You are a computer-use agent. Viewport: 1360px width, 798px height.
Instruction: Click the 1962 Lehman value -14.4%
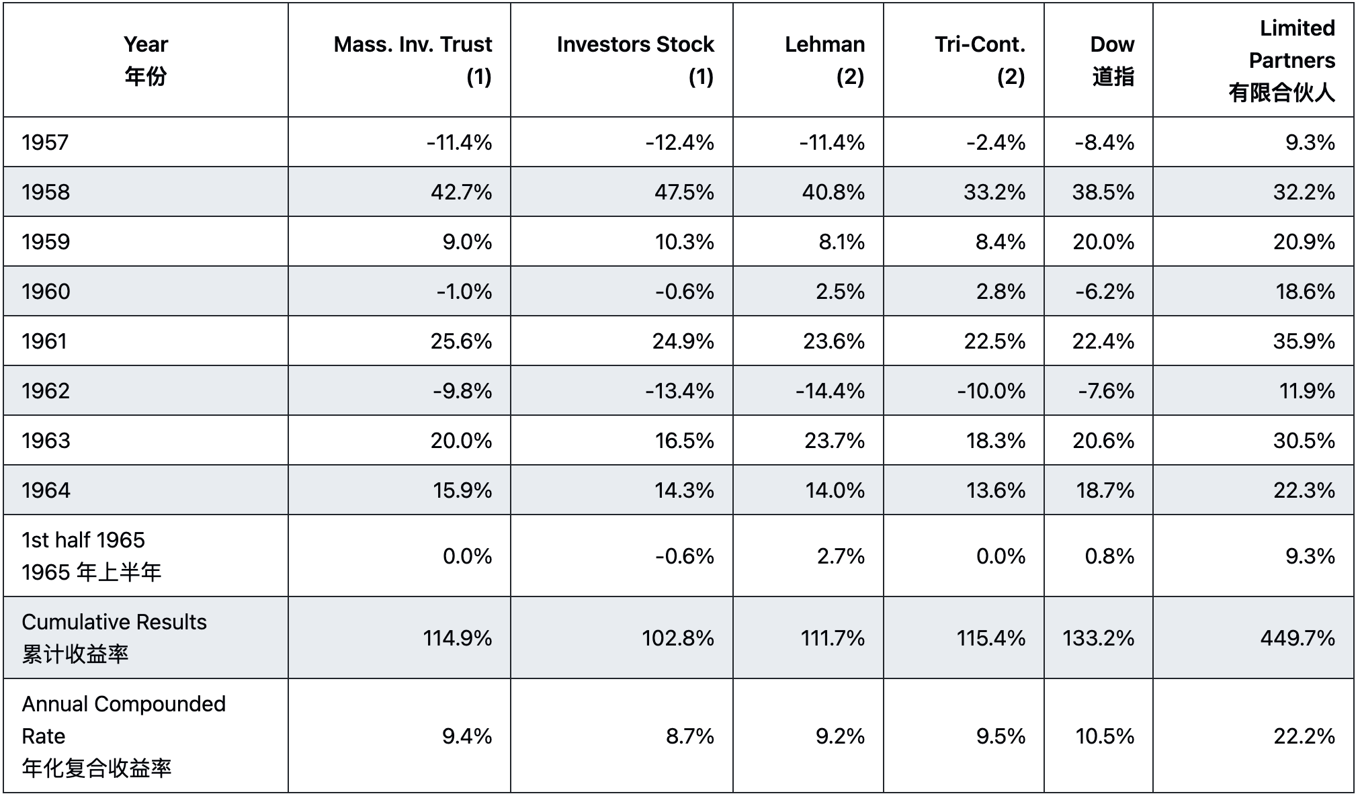click(830, 391)
